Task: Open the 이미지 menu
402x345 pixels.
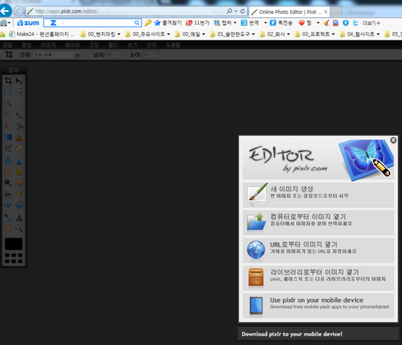Action: [x=48, y=45]
